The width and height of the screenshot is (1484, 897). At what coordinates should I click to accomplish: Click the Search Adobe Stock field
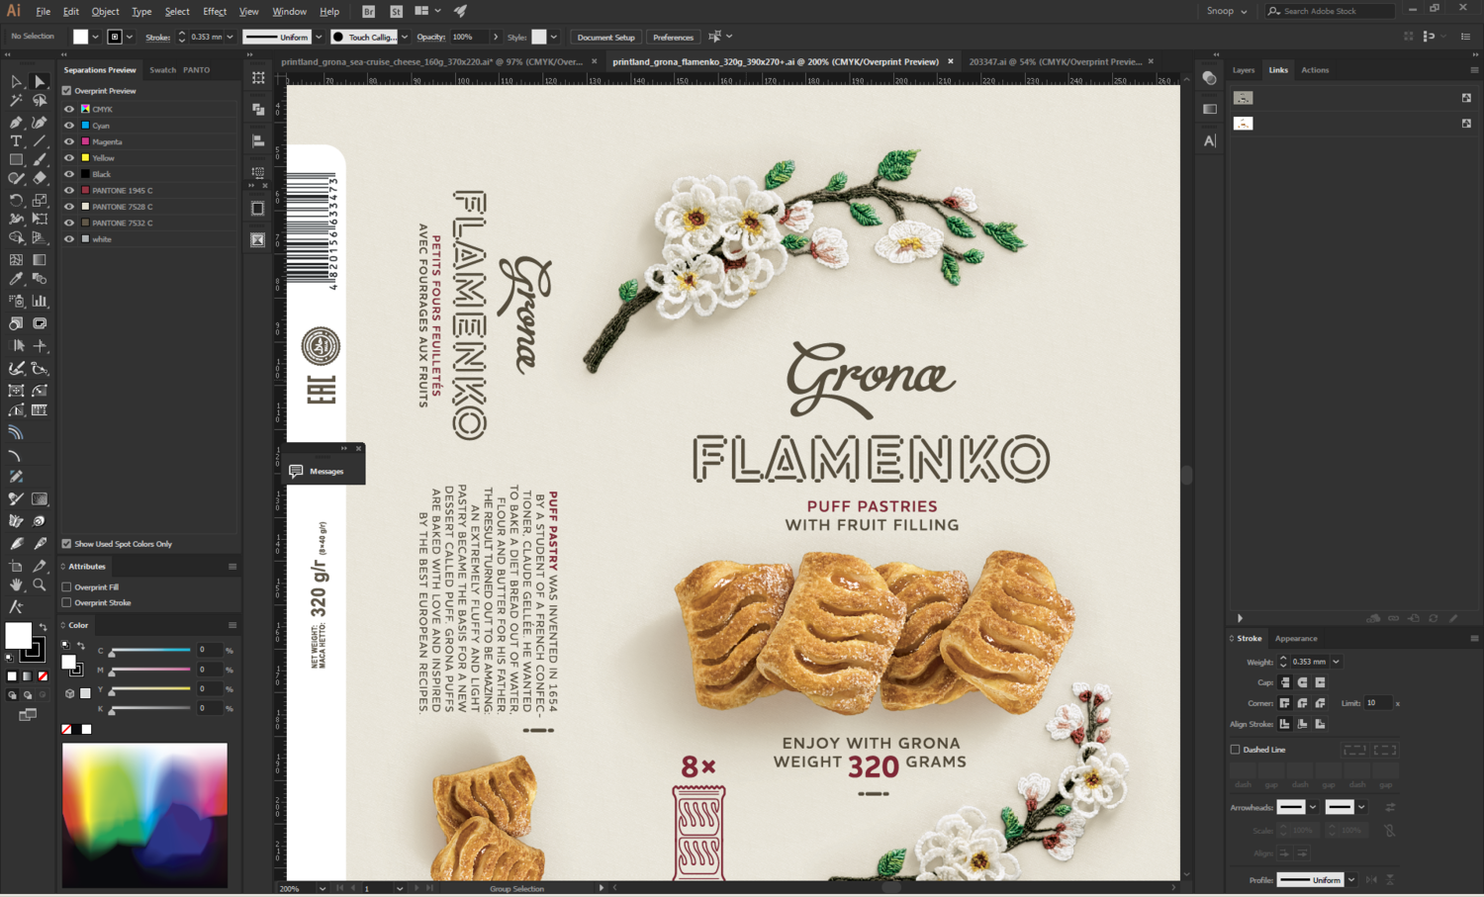pos(1330,11)
